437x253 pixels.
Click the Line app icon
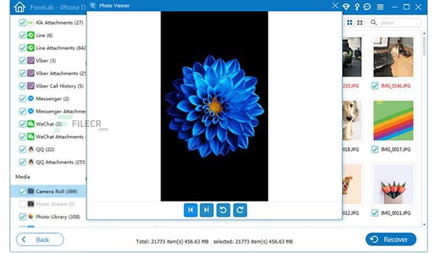click(31, 35)
